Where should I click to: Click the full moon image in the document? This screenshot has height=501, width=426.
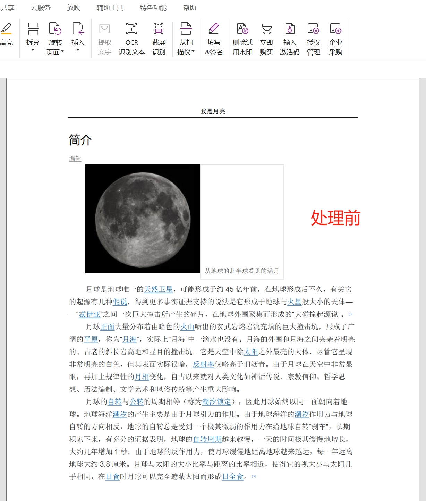click(x=143, y=219)
